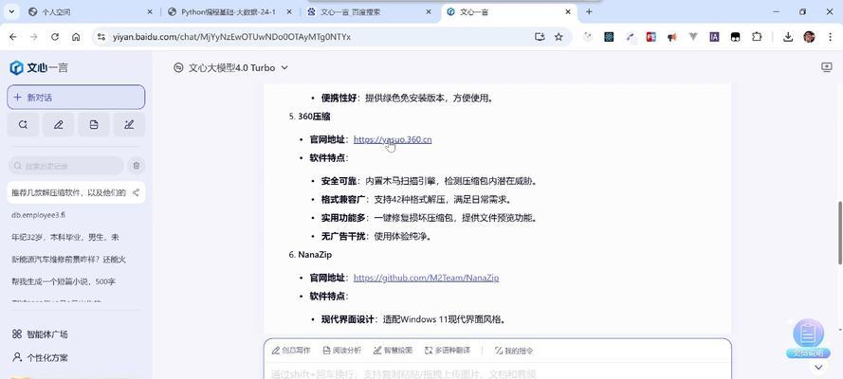
Task: Click the purple IA extension icon
Action: 714,37
